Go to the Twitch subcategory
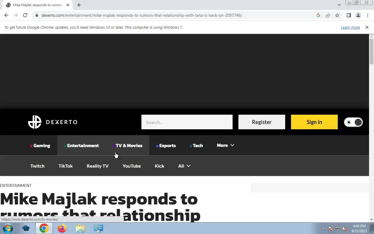This screenshot has height=234, width=374. pos(37,166)
